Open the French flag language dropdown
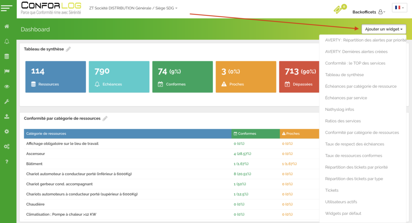Image resolution: width=412 pixels, height=223 pixels. pyautogui.click(x=399, y=8)
